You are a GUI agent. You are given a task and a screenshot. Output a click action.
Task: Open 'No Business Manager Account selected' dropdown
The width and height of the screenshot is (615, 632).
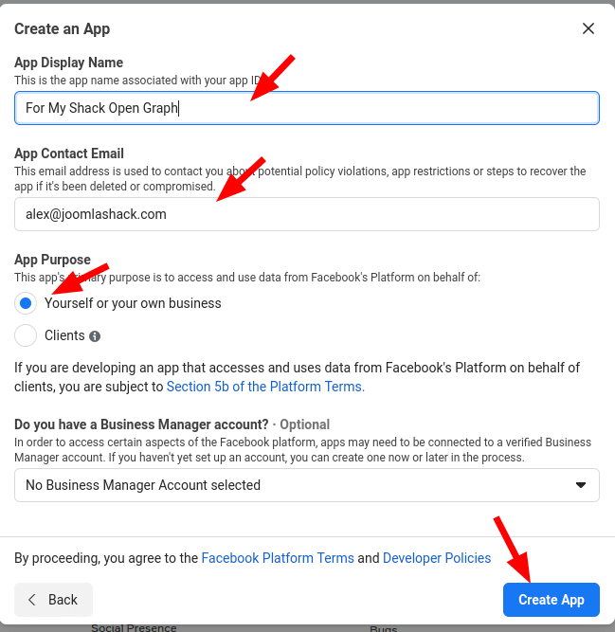(307, 485)
